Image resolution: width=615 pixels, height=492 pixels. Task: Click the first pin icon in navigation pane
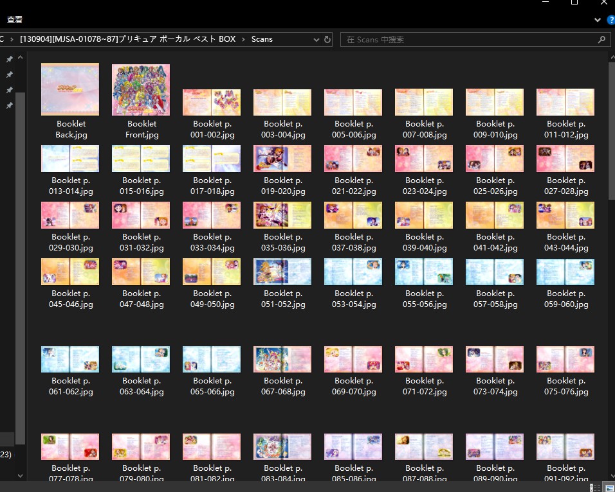10,59
